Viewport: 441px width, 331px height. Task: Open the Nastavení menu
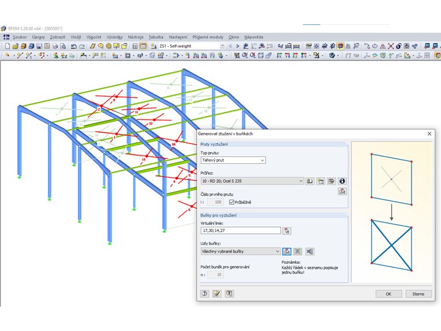coord(178,37)
